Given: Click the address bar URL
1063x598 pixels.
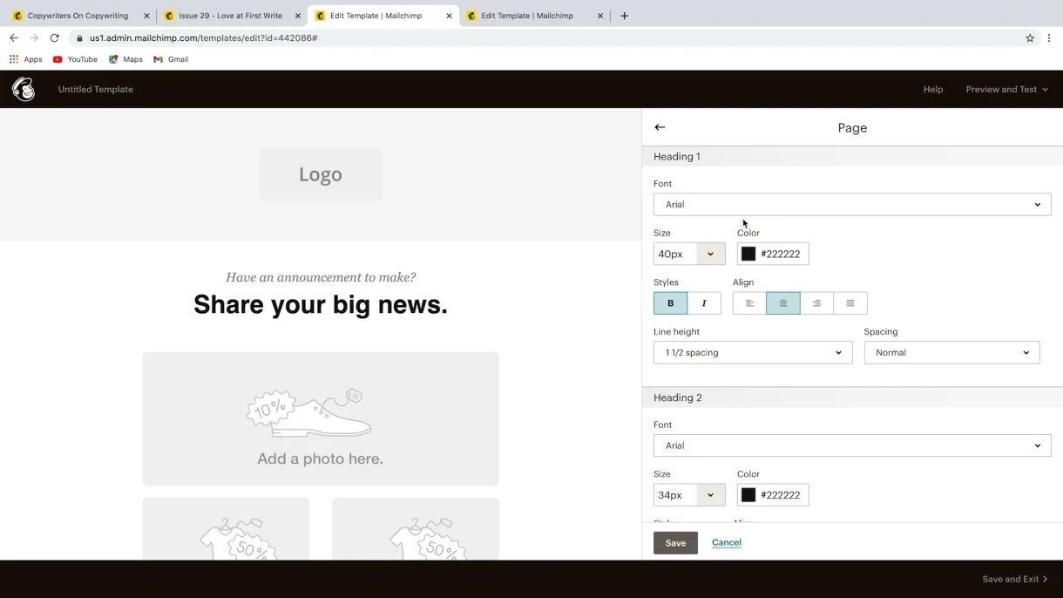Looking at the screenshot, I should tap(203, 38).
